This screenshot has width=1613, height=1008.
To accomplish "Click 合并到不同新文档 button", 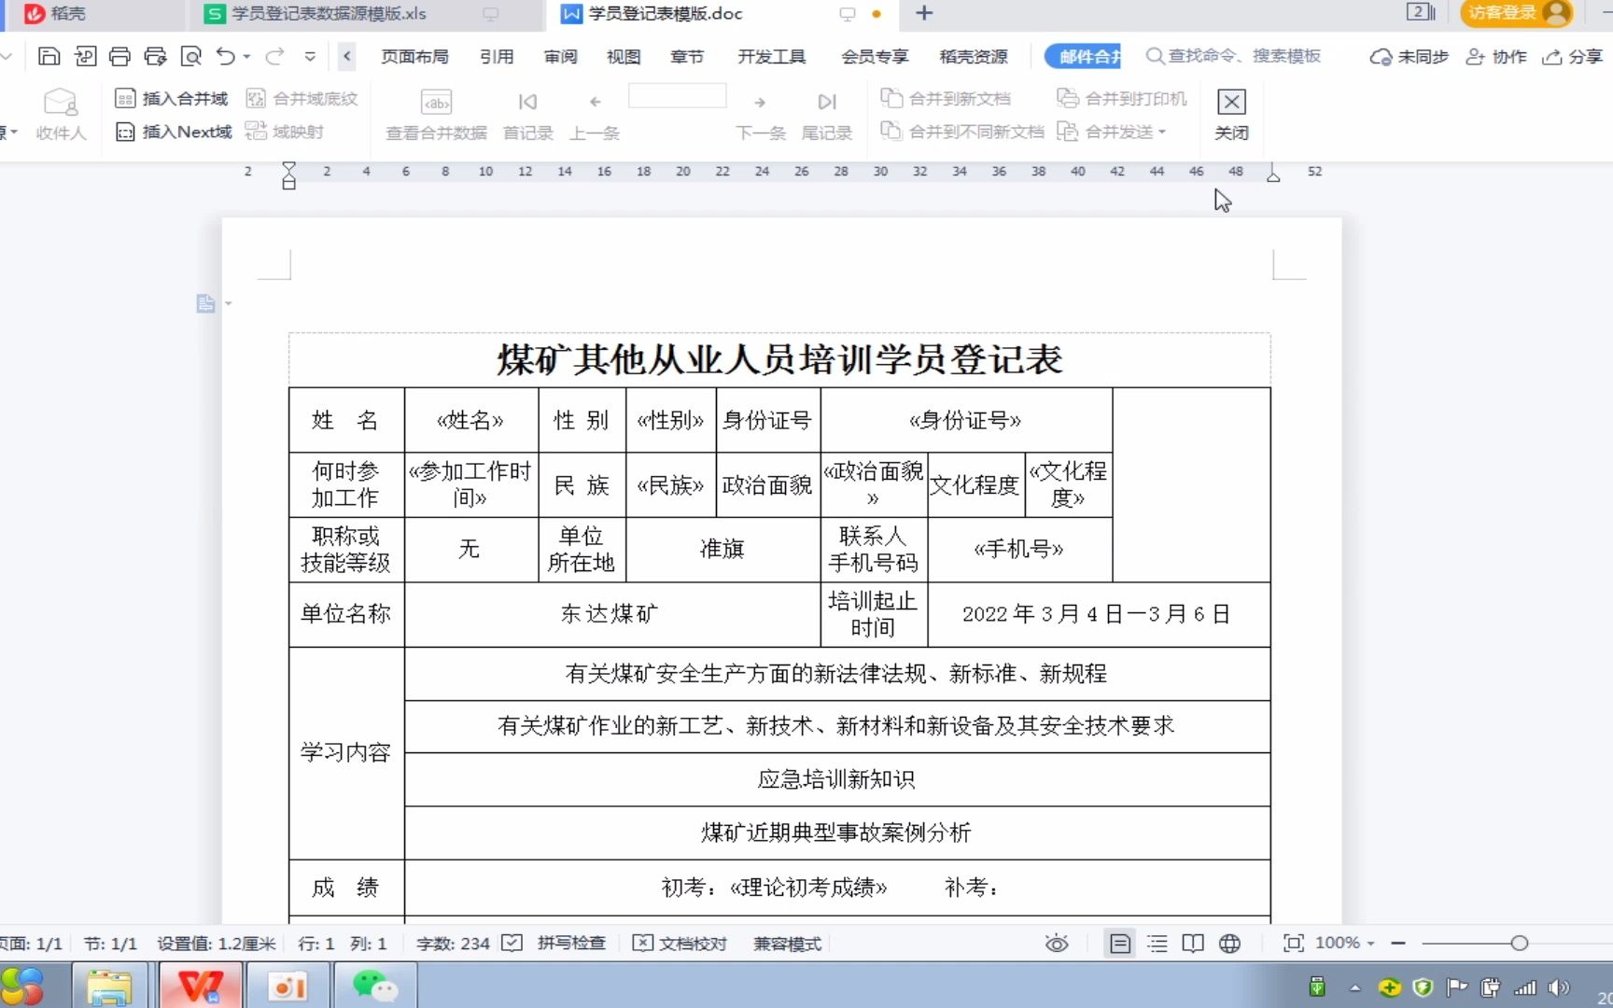I will [962, 132].
